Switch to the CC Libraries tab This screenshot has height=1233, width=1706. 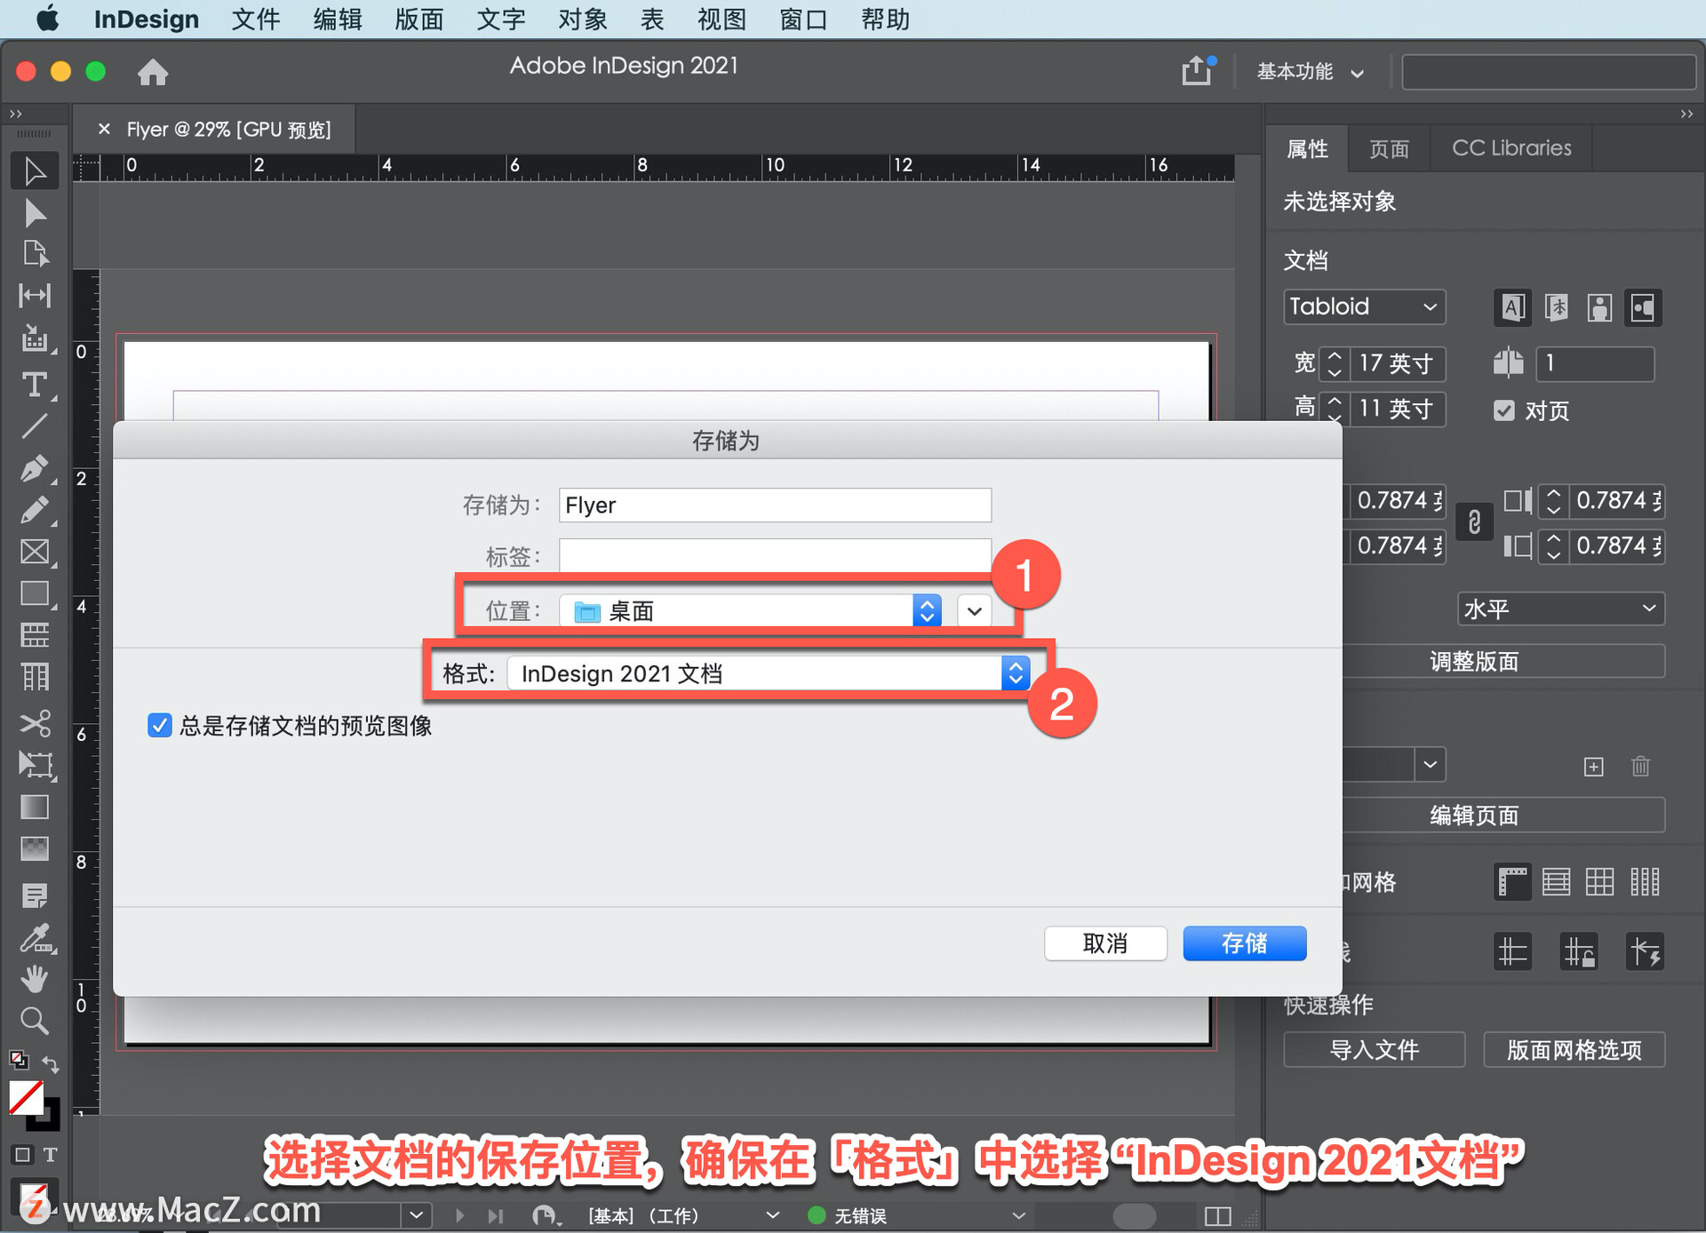(x=1511, y=147)
